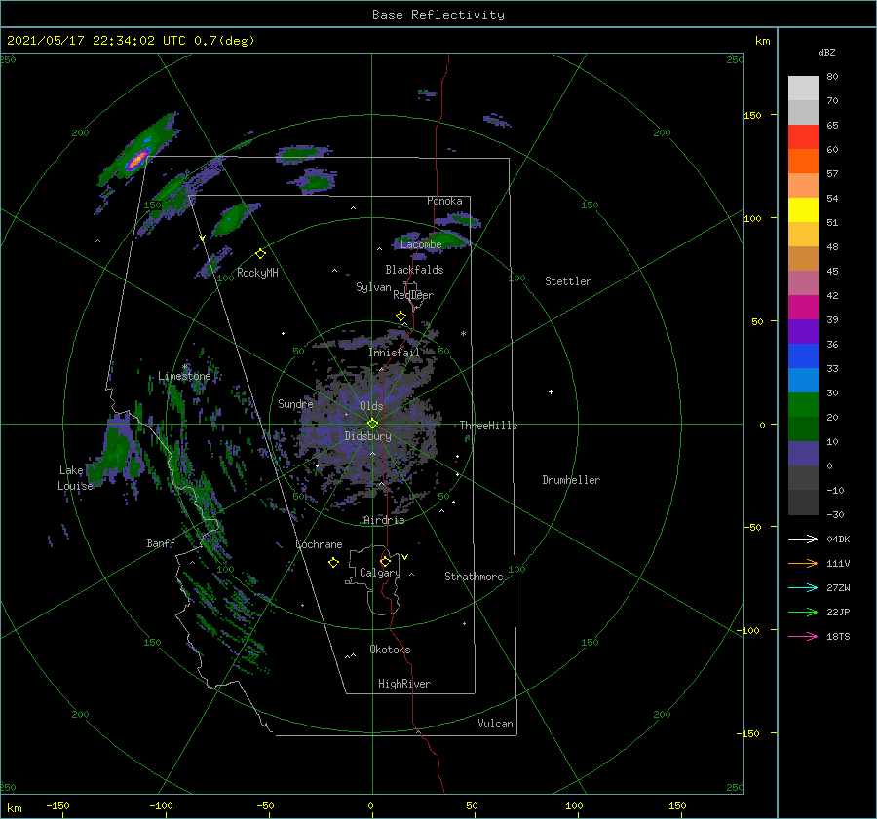The image size is (877, 819).
Task: Click the Okotoks label
Action: (x=390, y=650)
